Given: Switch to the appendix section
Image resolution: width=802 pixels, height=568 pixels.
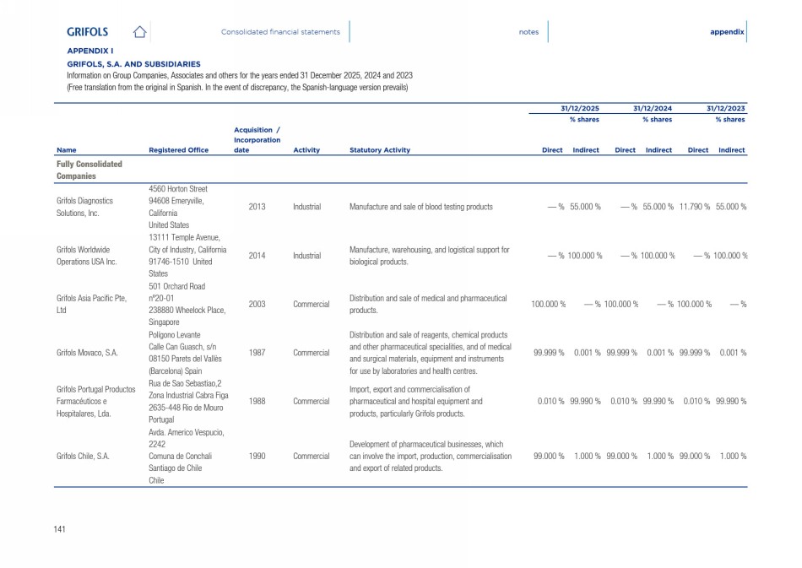Looking at the screenshot, I should pyautogui.click(x=727, y=32).
